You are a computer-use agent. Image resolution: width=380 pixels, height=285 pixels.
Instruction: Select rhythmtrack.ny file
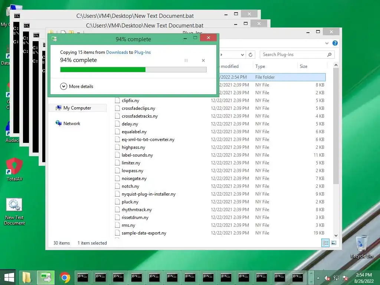[137, 210]
